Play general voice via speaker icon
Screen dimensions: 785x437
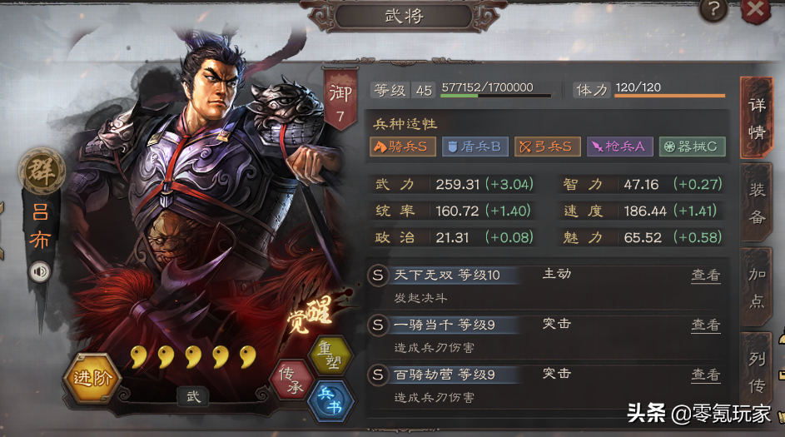(x=40, y=272)
